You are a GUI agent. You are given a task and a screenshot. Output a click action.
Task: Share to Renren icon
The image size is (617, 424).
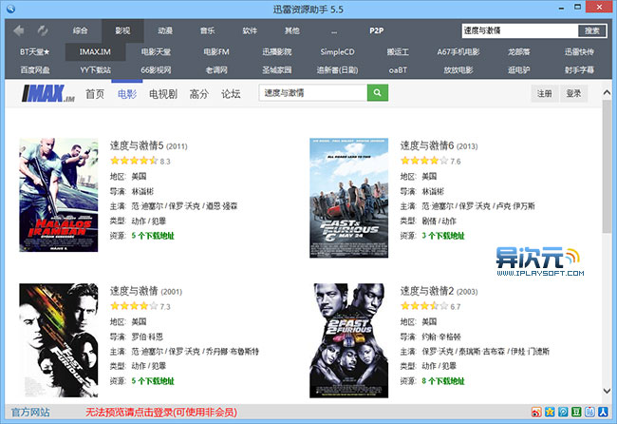click(603, 413)
